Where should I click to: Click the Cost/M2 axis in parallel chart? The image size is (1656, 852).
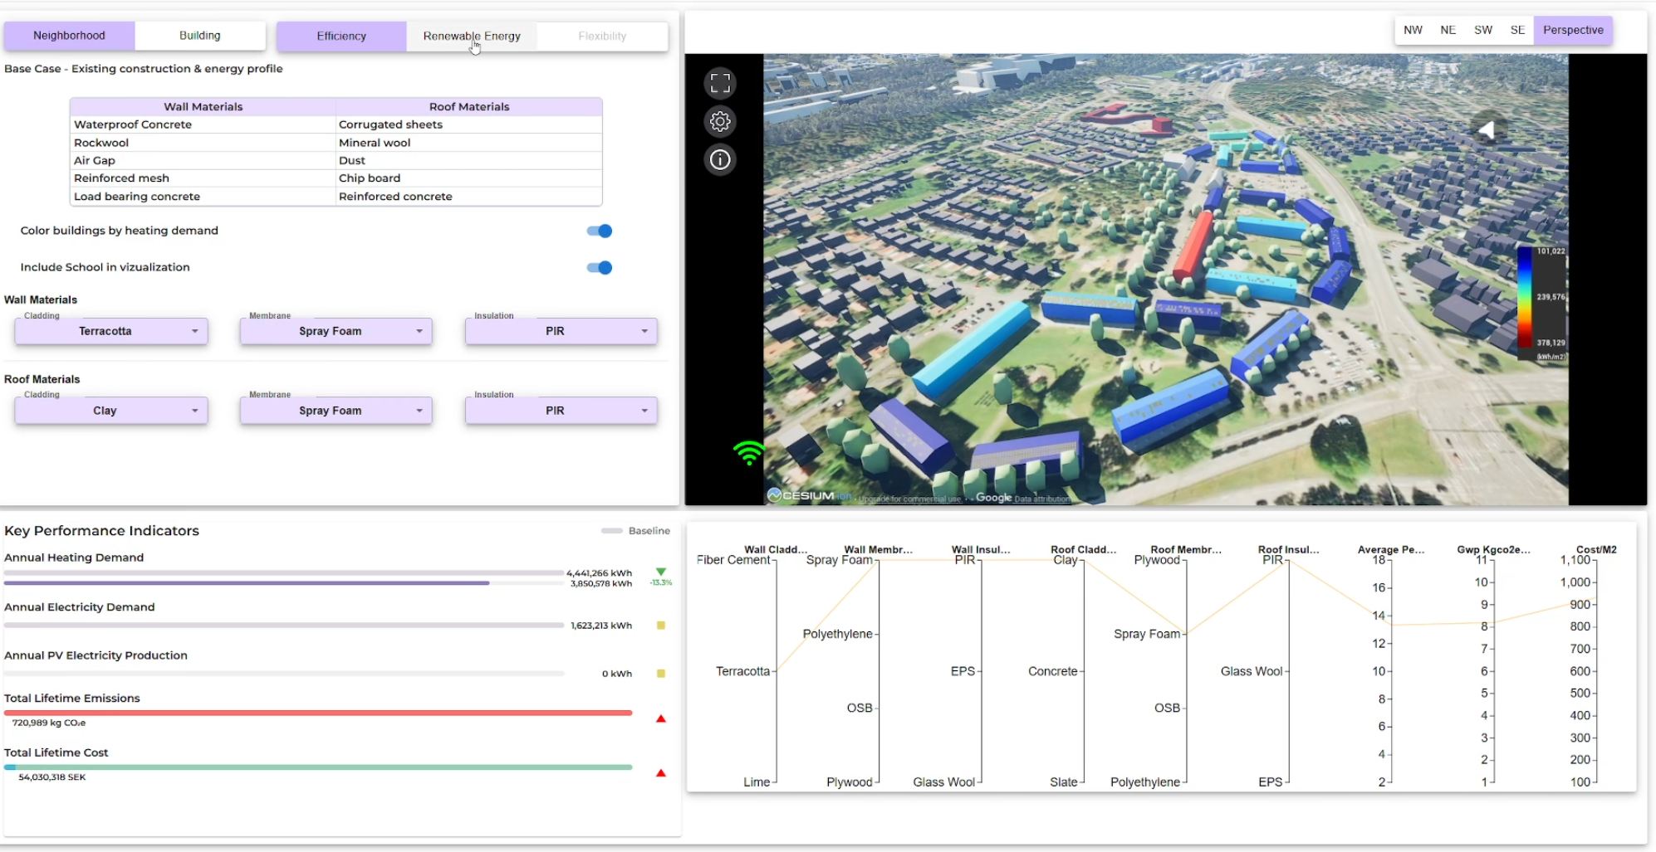1595,670
